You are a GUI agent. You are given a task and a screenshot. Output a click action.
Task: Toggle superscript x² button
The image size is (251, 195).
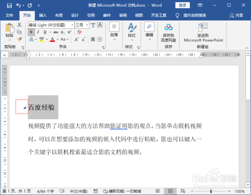[x=69, y=32]
